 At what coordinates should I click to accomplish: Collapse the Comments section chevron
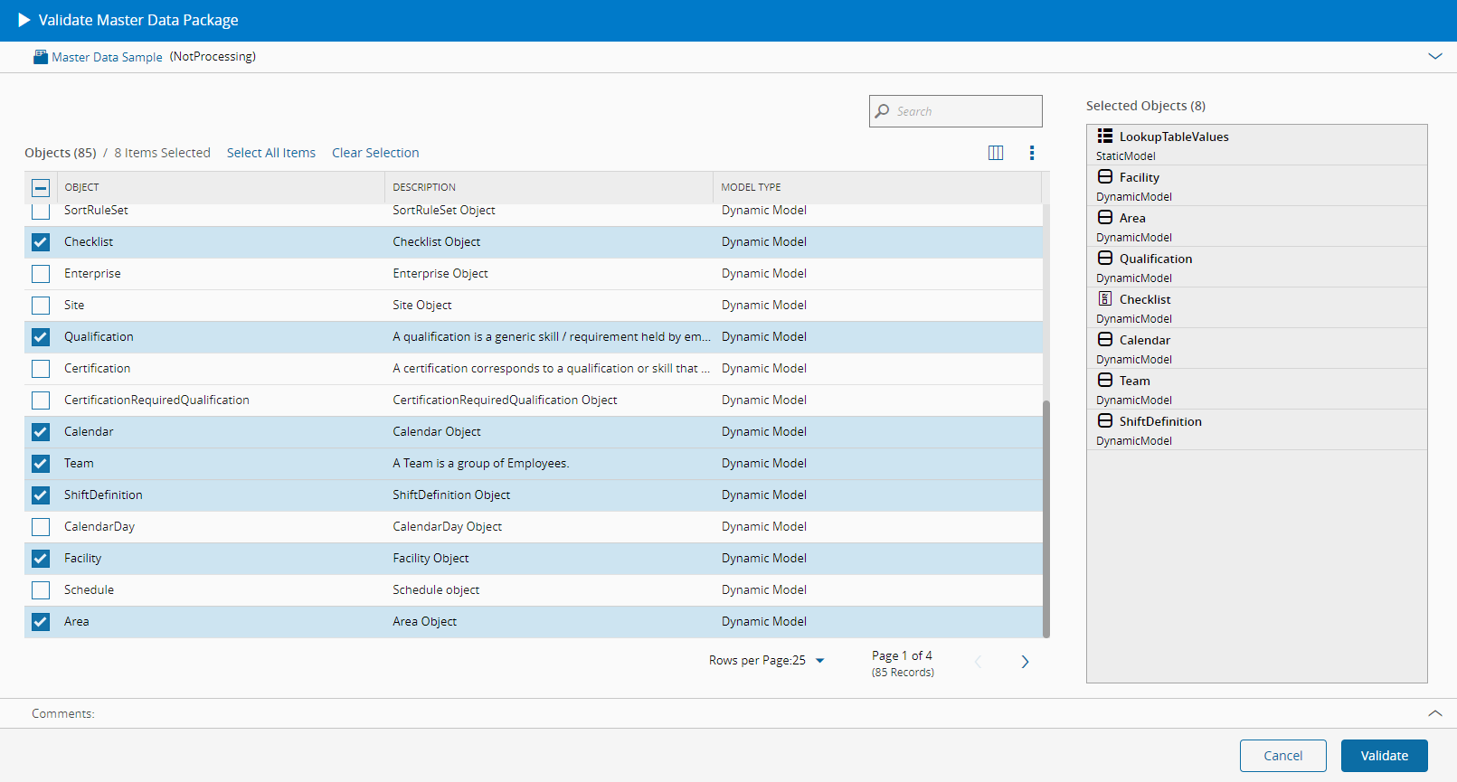pyautogui.click(x=1435, y=713)
